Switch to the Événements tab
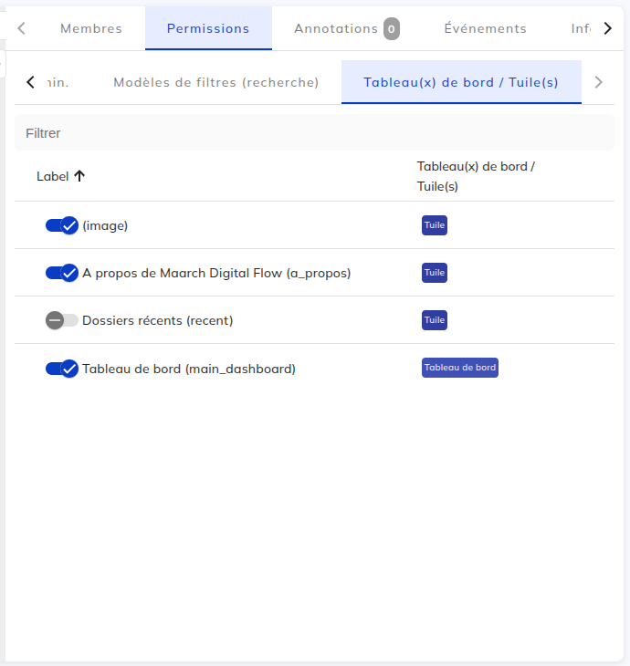Image resolution: width=630 pixels, height=666 pixels. [x=485, y=28]
